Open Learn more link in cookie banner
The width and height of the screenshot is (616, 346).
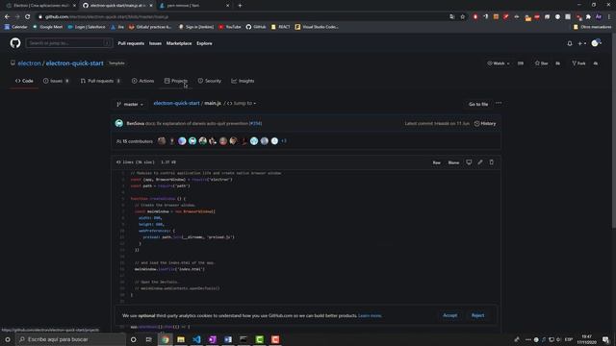(x=370, y=316)
